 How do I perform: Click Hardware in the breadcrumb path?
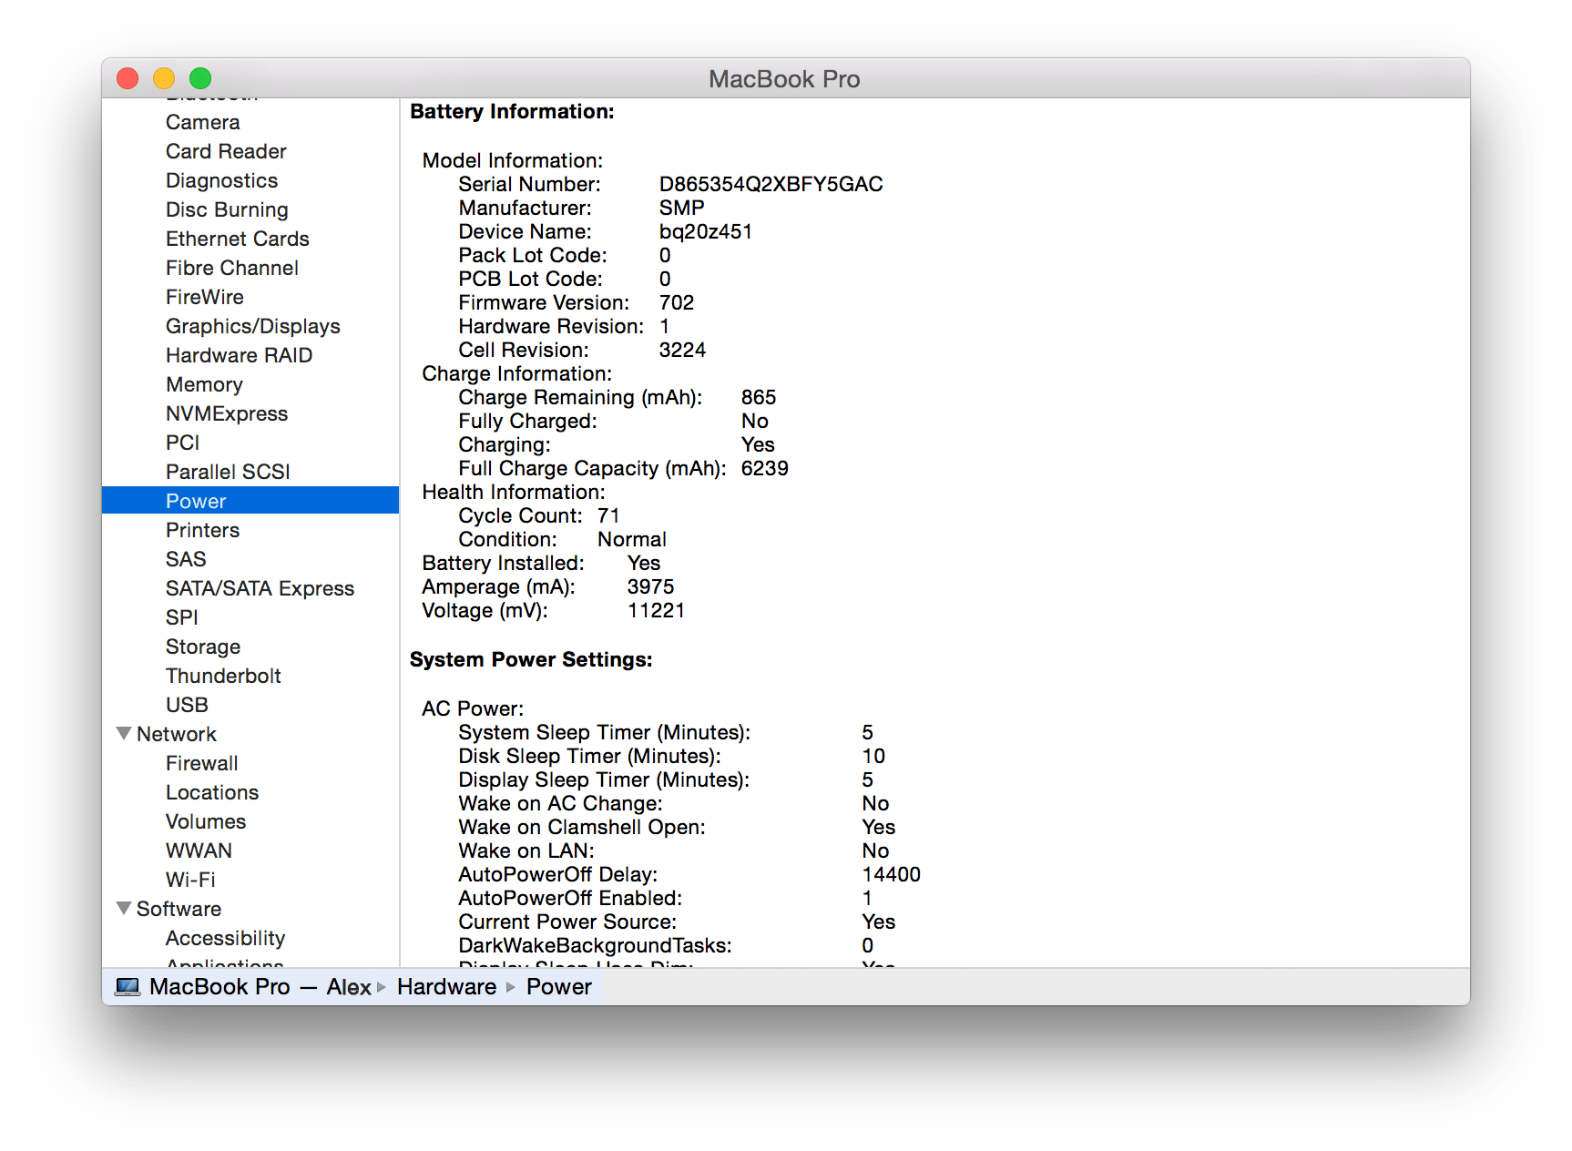(x=445, y=986)
